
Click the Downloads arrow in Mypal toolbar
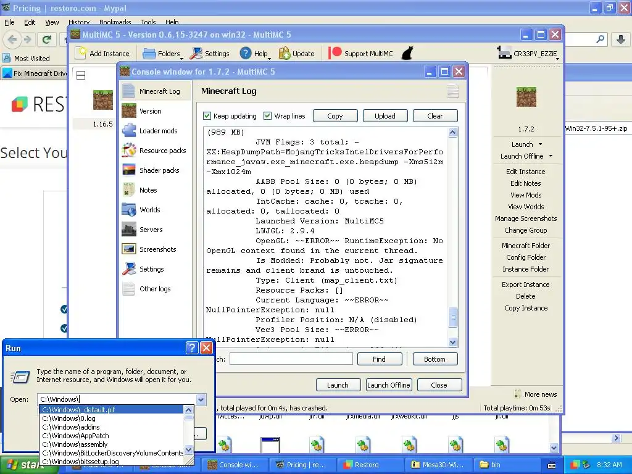[621, 39]
